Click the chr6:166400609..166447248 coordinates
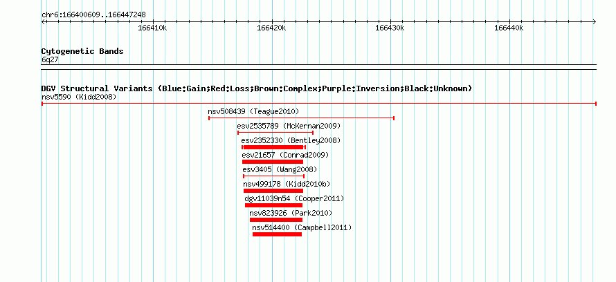This screenshot has width=616, height=282. (x=93, y=15)
